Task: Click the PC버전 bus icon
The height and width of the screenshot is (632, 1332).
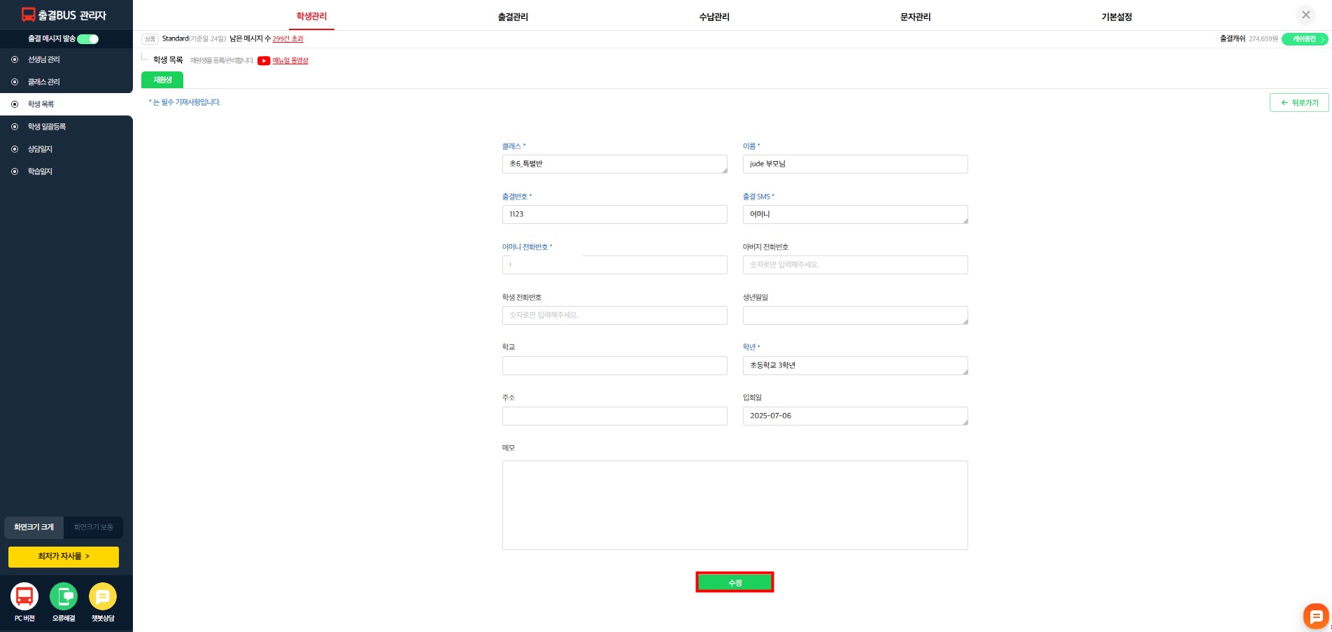Action: pyautogui.click(x=24, y=597)
